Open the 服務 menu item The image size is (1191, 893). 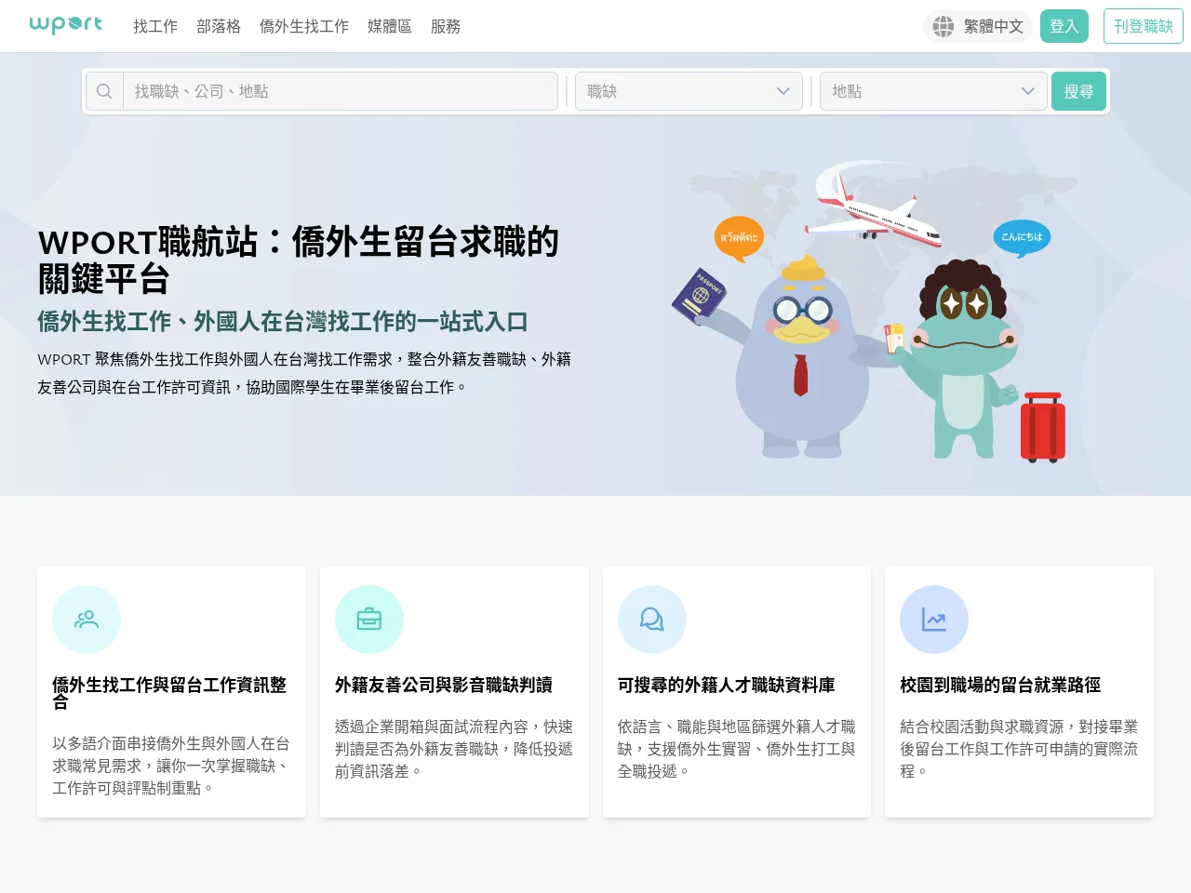(x=446, y=26)
